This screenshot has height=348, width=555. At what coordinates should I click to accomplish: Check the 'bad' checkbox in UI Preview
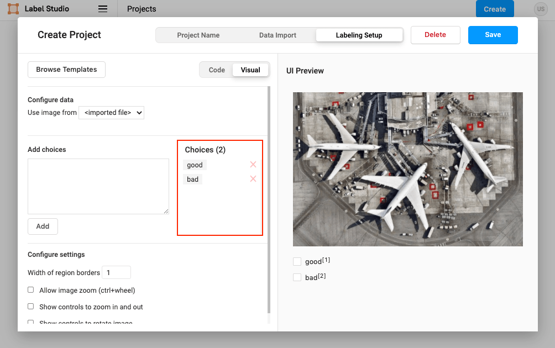coord(297,277)
